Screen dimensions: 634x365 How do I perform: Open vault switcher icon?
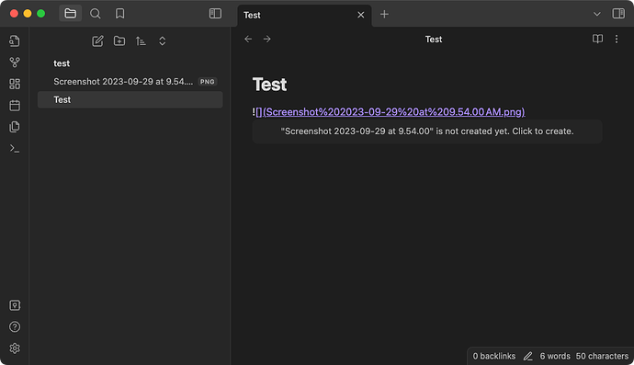click(x=15, y=305)
